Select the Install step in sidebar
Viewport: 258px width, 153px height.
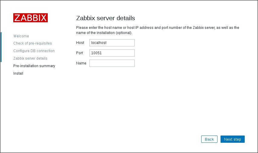tap(18, 73)
